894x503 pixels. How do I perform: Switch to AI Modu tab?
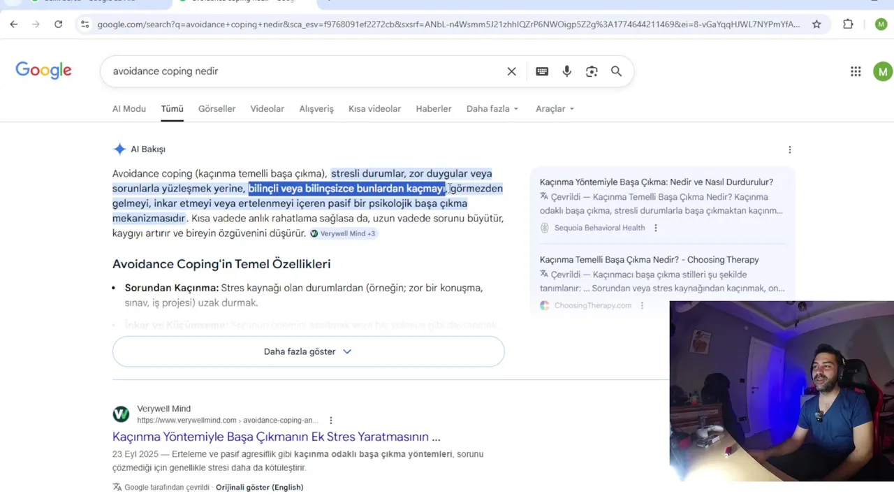pos(129,109)
